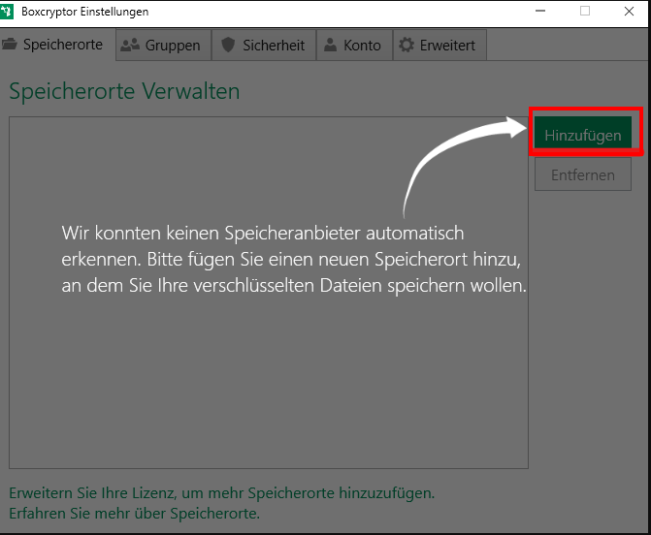Click the message 'Wir konnten keinen Speicheranbieter automatisch'
The image size is (651, 535).
(x=262, y=233)
